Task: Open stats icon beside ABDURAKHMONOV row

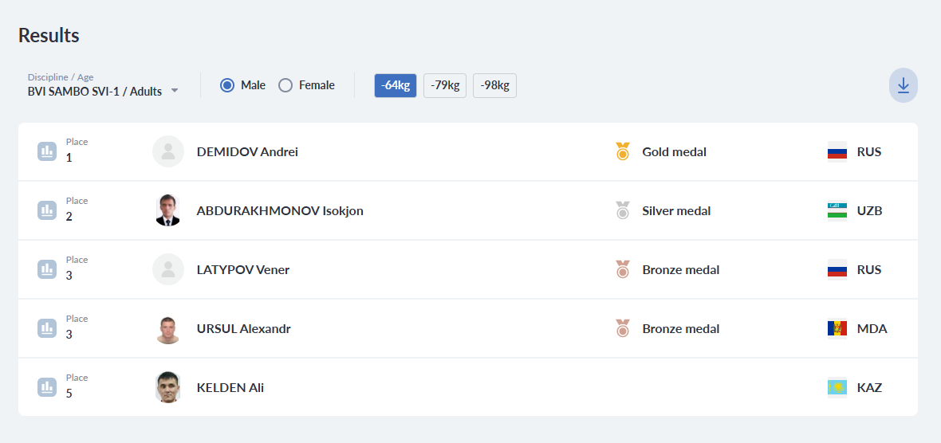Action: 47,210
